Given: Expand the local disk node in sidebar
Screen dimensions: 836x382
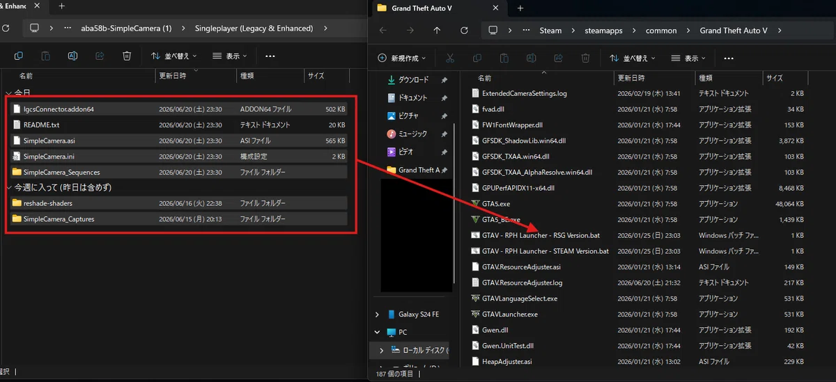Looking at the screenshot, I should point(382,350).
